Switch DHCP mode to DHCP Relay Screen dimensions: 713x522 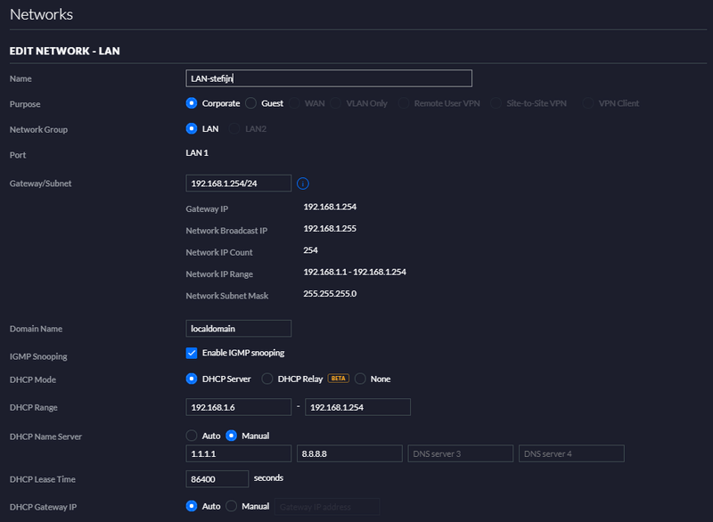[x=267, y=379]
